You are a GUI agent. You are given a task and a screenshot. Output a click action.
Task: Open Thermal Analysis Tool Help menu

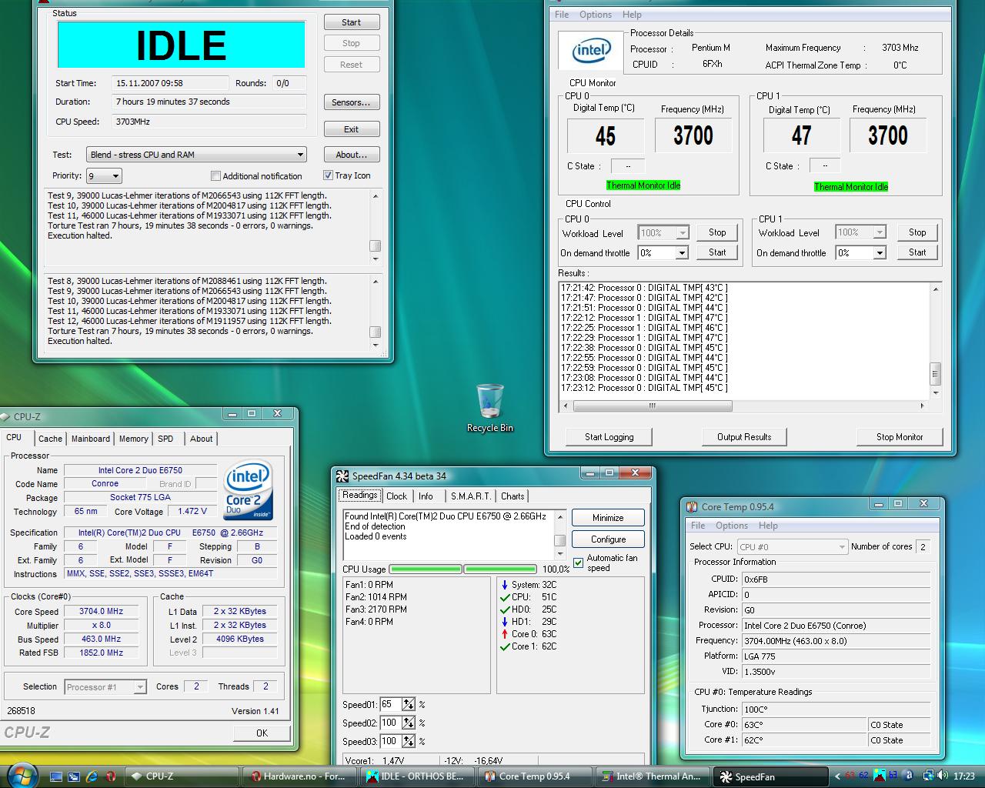pos(632,15)
